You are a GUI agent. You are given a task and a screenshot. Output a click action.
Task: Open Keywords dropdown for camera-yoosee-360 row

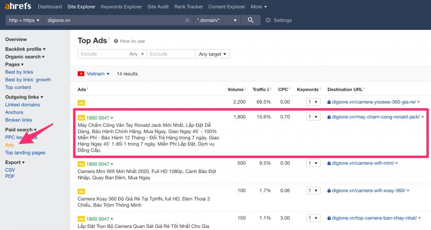(313, 102)
